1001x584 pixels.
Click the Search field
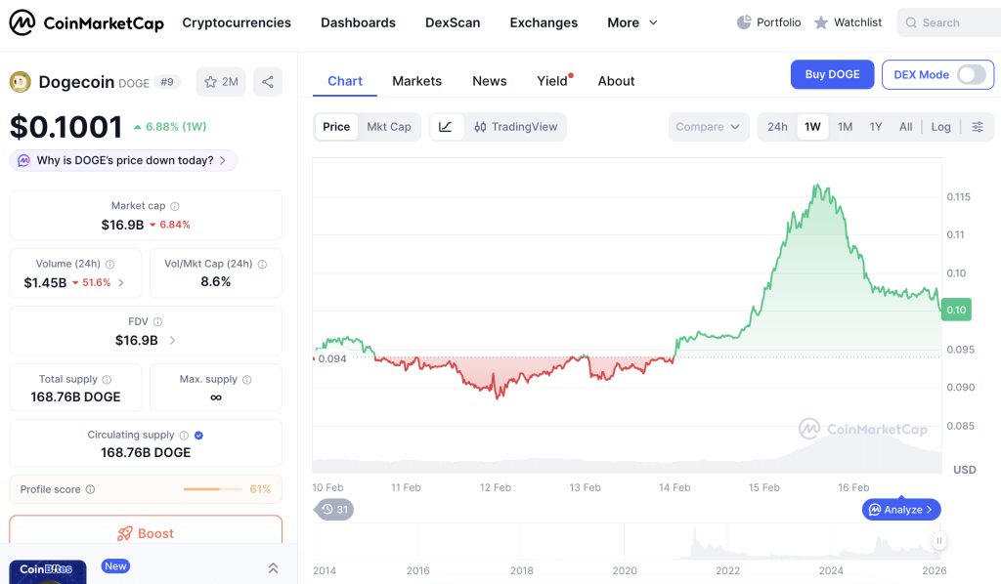(951, 22)
